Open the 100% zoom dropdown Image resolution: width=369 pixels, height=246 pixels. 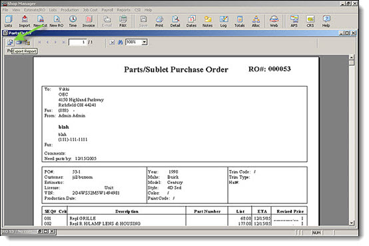pyautogui.click(x=145, y=42)
